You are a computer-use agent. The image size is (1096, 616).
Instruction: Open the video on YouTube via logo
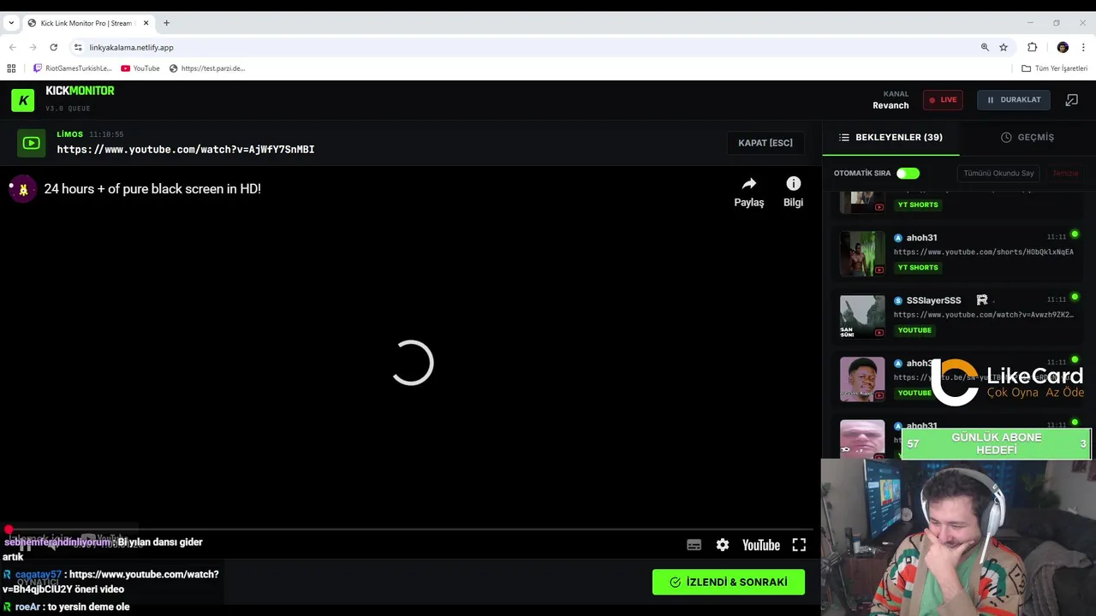[x=761, y=545]
